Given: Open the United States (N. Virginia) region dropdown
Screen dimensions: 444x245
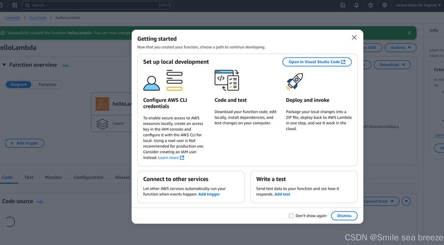Looking at the screenshot, I should [419, 5].
